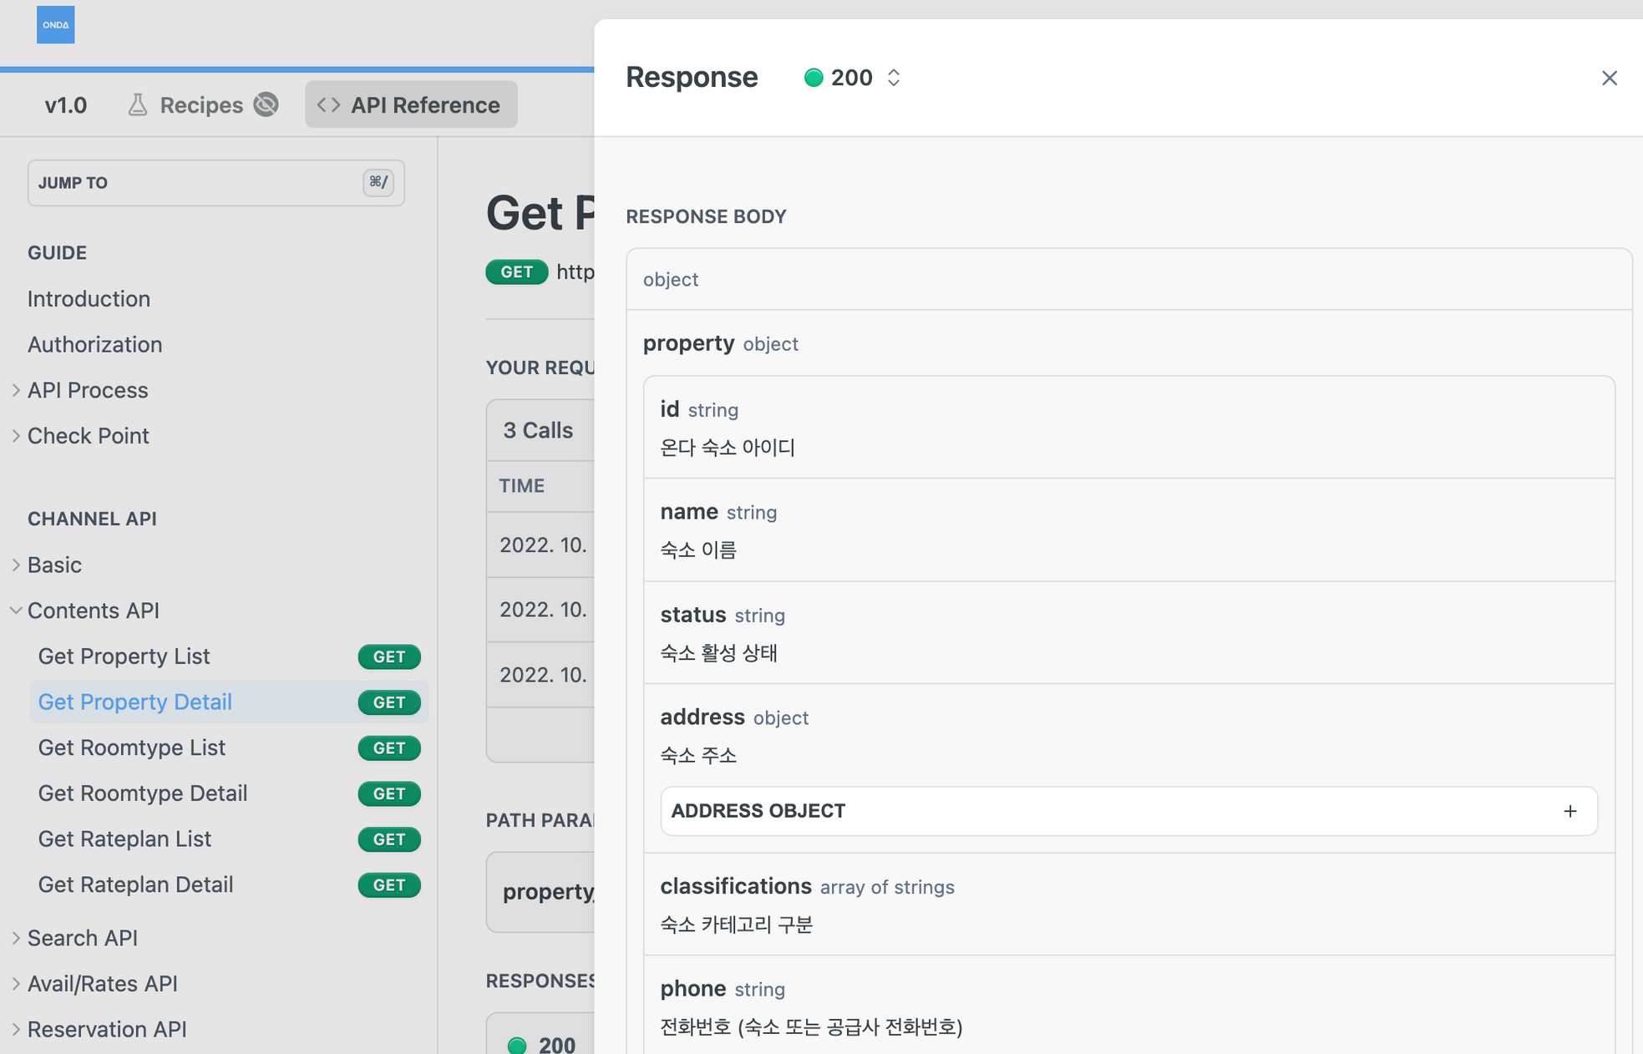The height and width of the screenshot is (1054, 1643).
Task: Expand the API Process section
Action: pos(88,390)
